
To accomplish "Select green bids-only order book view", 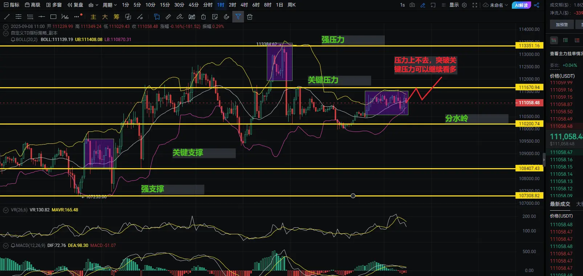I will coord(566,40).
